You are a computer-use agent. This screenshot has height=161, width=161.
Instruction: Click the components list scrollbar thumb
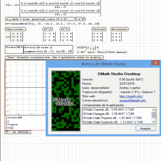click(x=154, y=115)
